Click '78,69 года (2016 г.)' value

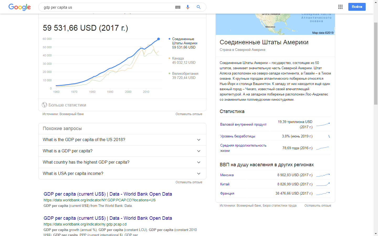click(297, 148)
